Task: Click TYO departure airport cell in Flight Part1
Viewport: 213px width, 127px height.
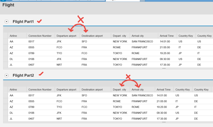Action: (59, 53)
